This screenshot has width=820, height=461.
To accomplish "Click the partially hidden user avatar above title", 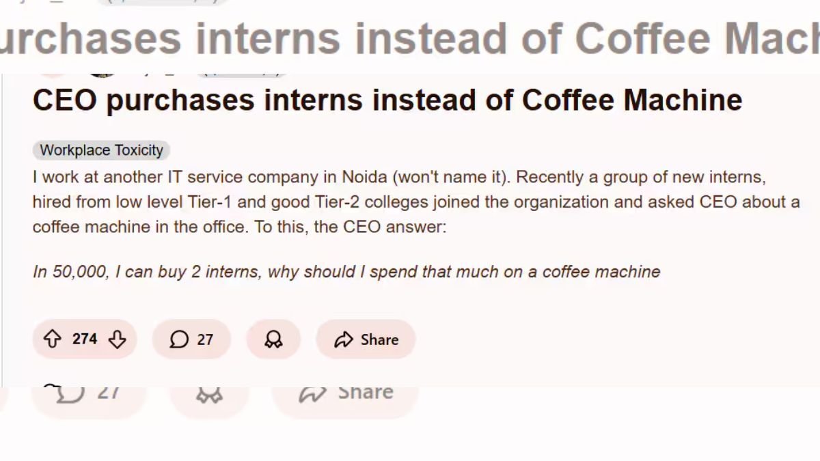I will click(102, 72).
